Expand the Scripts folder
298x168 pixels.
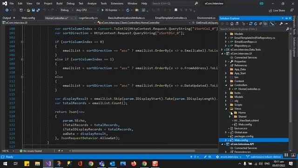pyautogui.click(x=226, y=105)
